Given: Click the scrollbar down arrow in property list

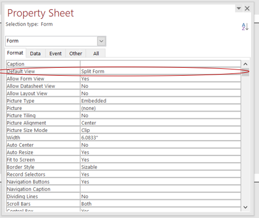Looking at the screenshot, I should [x=245, y=207].
